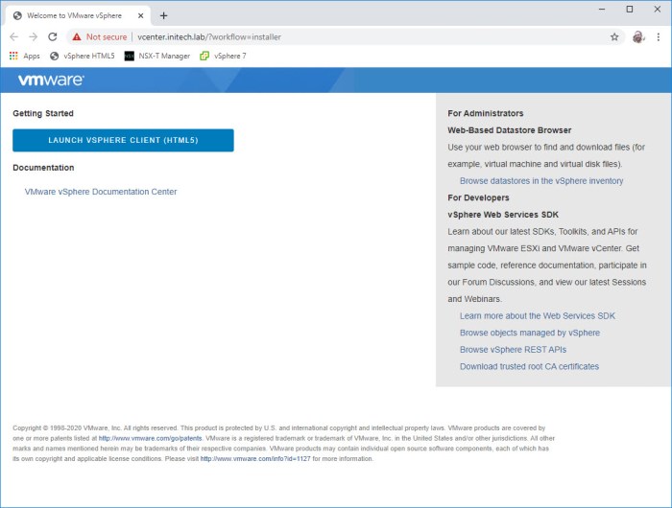The image size is (672, 508).
Task: Click the Documentation heading
Action: click(43, 168)
